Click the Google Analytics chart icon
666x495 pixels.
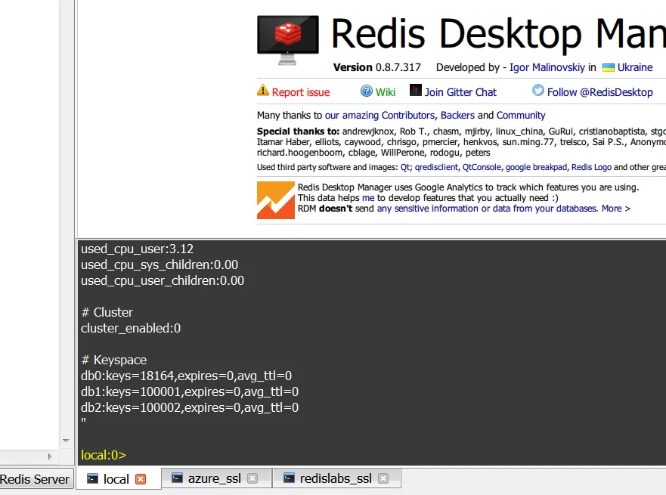coord(276,200)
